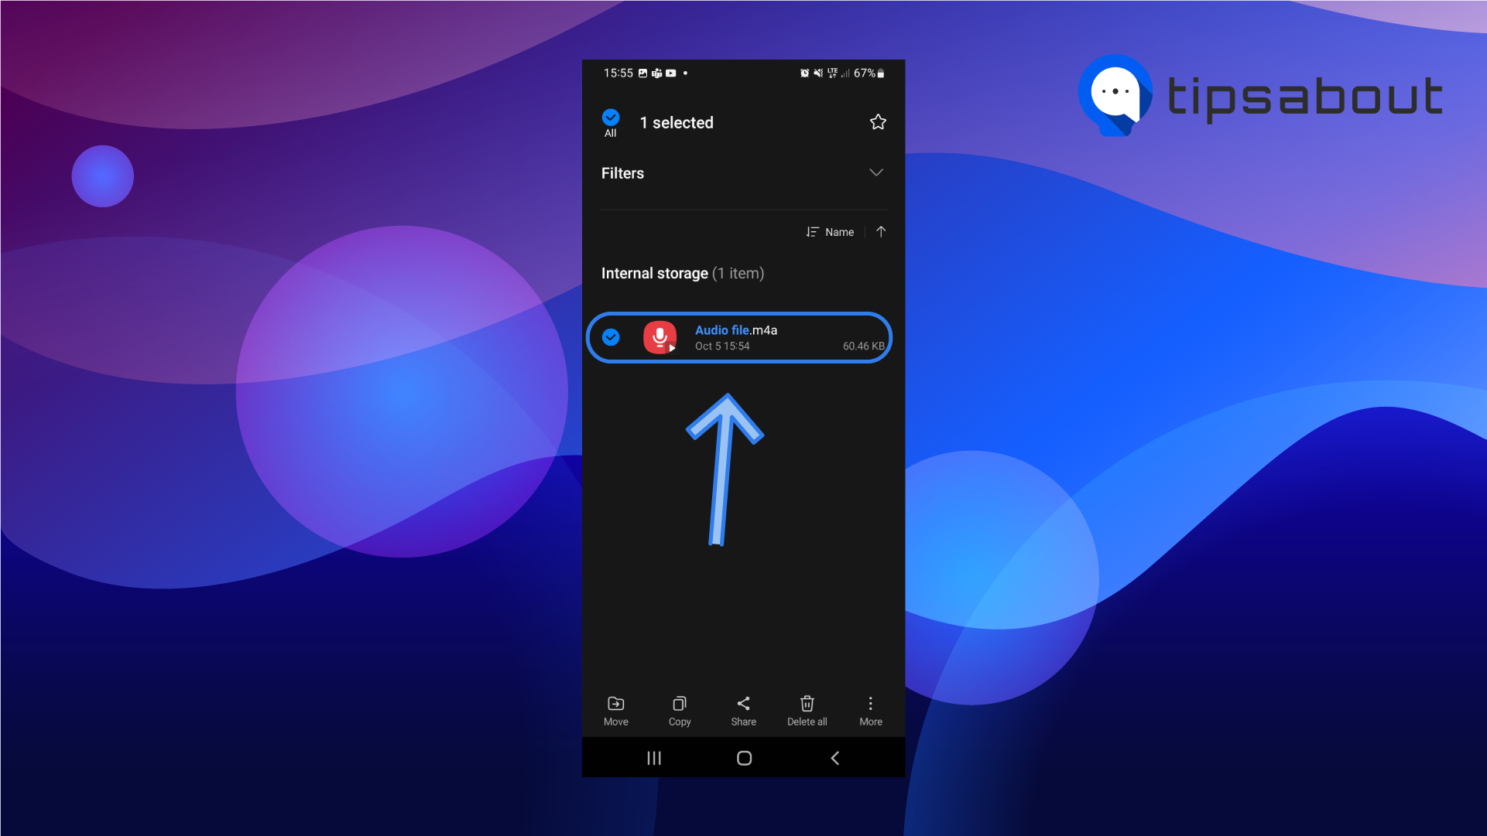Click the ascending sort order arrow icon

[880, 230]
